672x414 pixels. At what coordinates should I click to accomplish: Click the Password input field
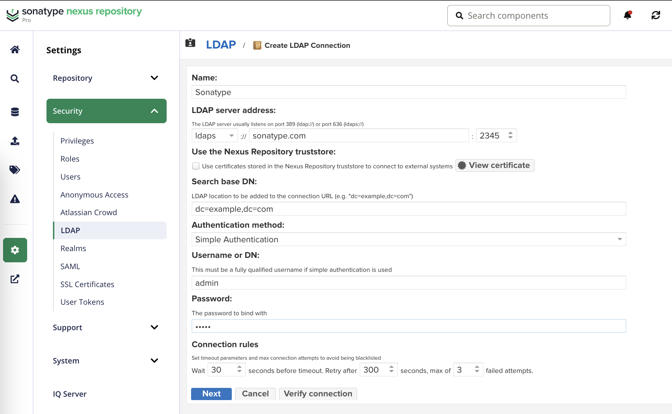tap(409, 326)
